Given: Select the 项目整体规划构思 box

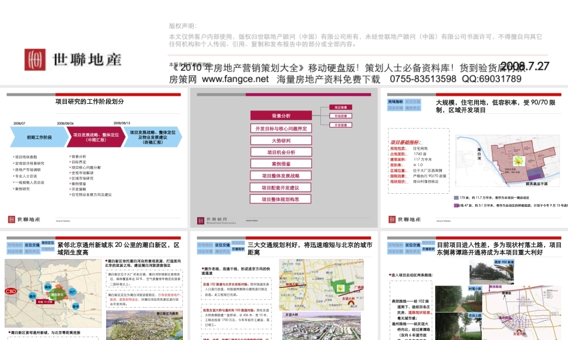Looking at the screenshot, I should [x=281, y=199].
